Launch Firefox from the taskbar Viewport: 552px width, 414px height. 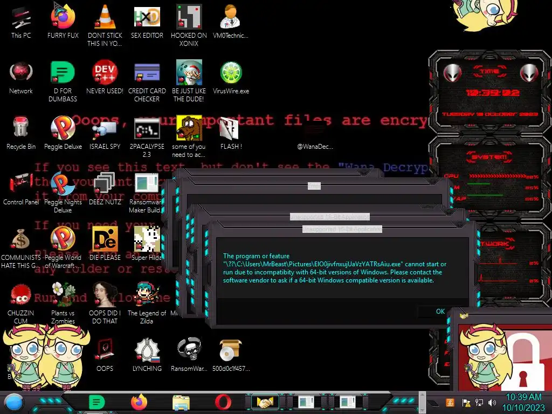click(139, 402)
